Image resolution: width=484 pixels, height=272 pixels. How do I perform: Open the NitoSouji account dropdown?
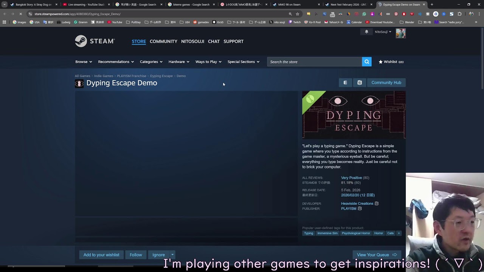pos(383,32)
